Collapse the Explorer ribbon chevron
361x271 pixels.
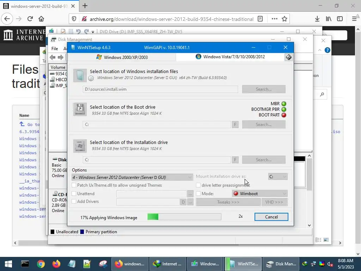click(x=319, y=50)
